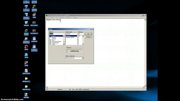This screenshot has width=180, height=101.
Task: Click the help question-mark button in font dialog
Action: [91, 29]
